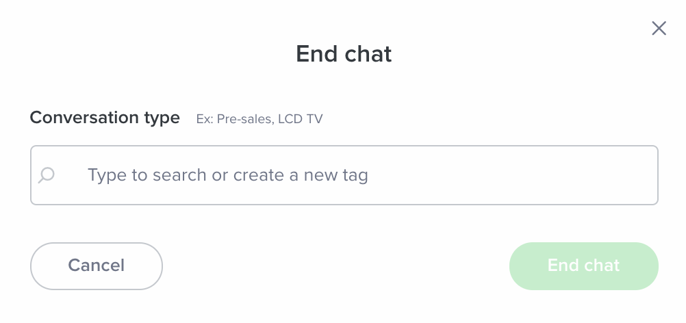Click the Cancel button

point(97,266)
